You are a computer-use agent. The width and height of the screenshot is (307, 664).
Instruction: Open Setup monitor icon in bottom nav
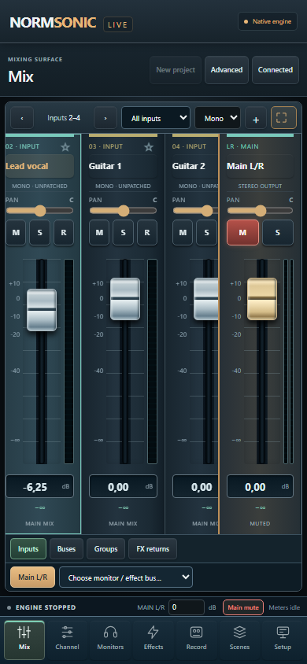point(282,633)
